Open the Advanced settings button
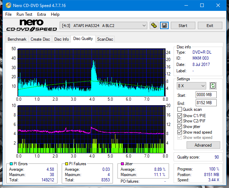The height and width of the screenshot is (188, 229). [203, 145]
